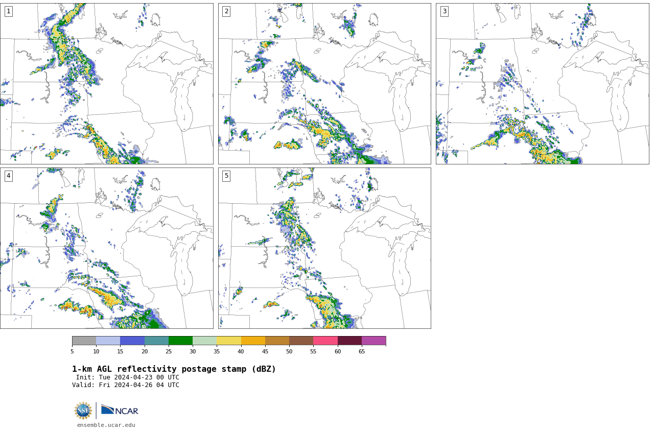Open ensemble member 3 reflectivity map
The height and width of the screenshot is (431, 654).
tap(542, 84)
